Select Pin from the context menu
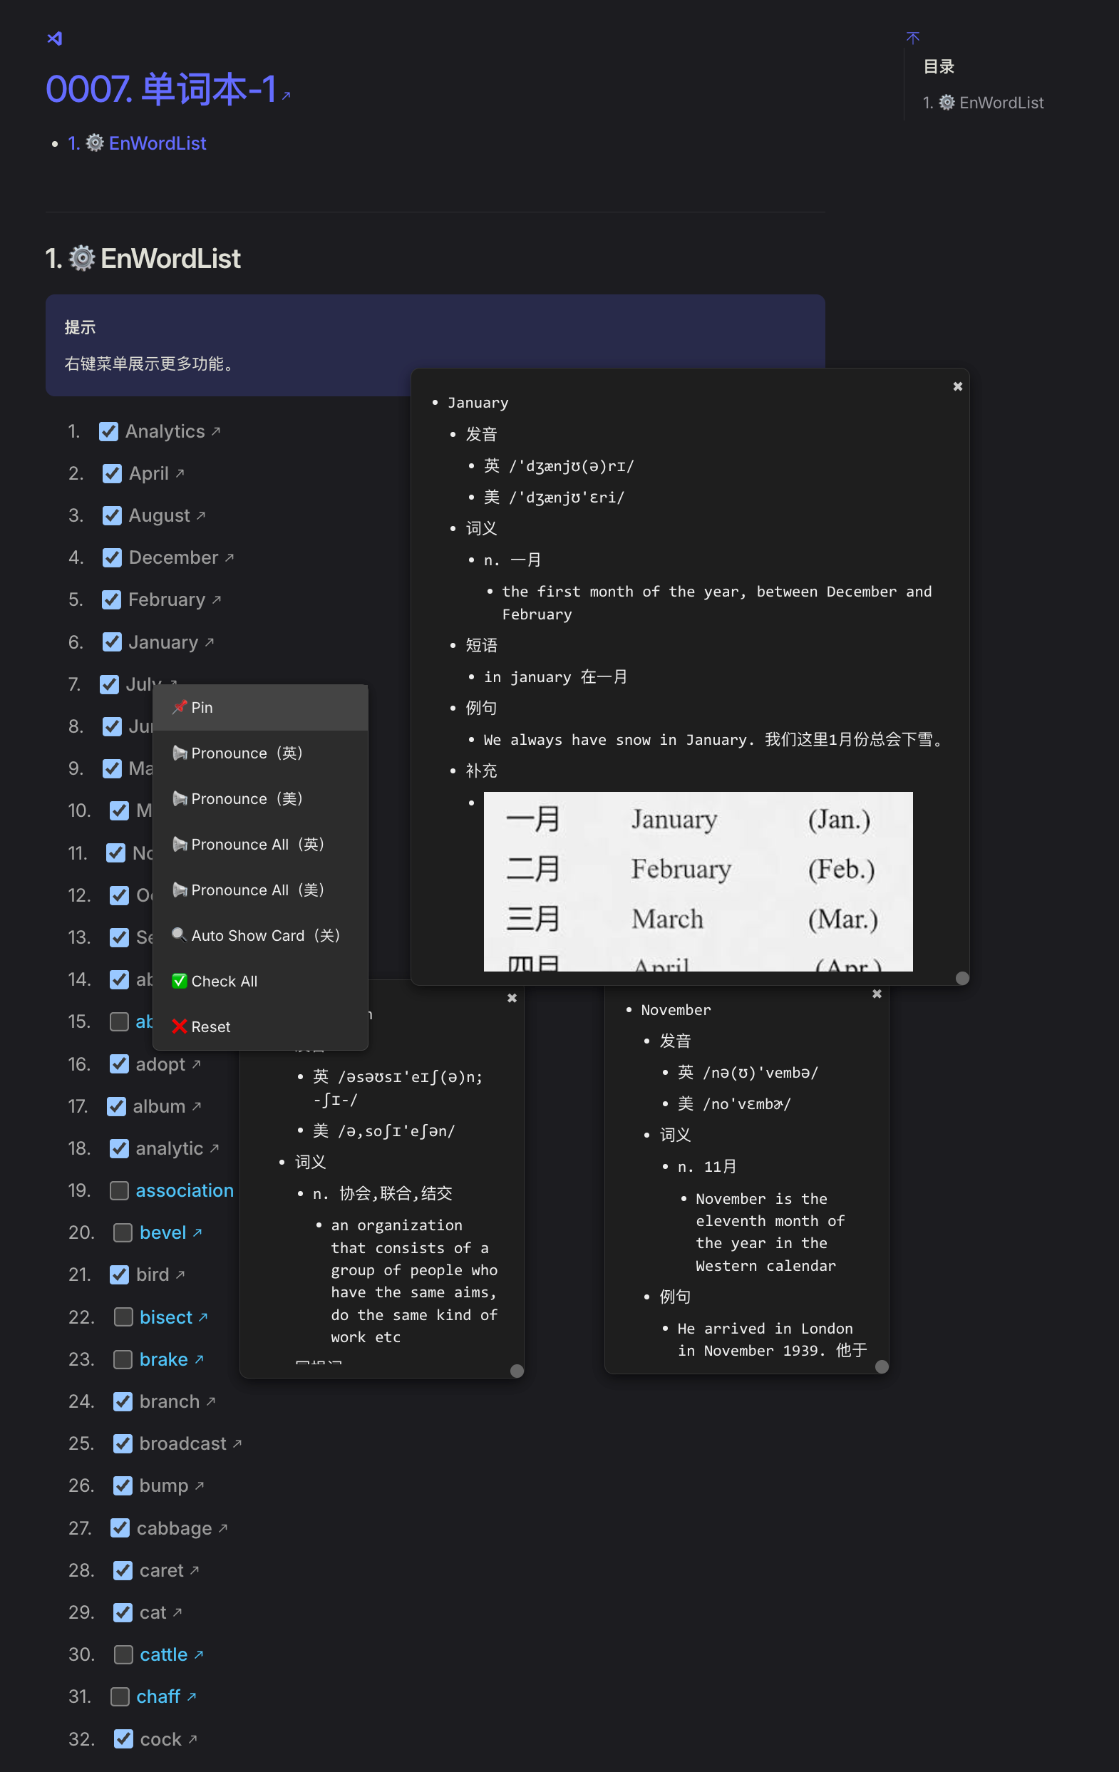This screenshot has height=1772, width=1119. point(202,707)
